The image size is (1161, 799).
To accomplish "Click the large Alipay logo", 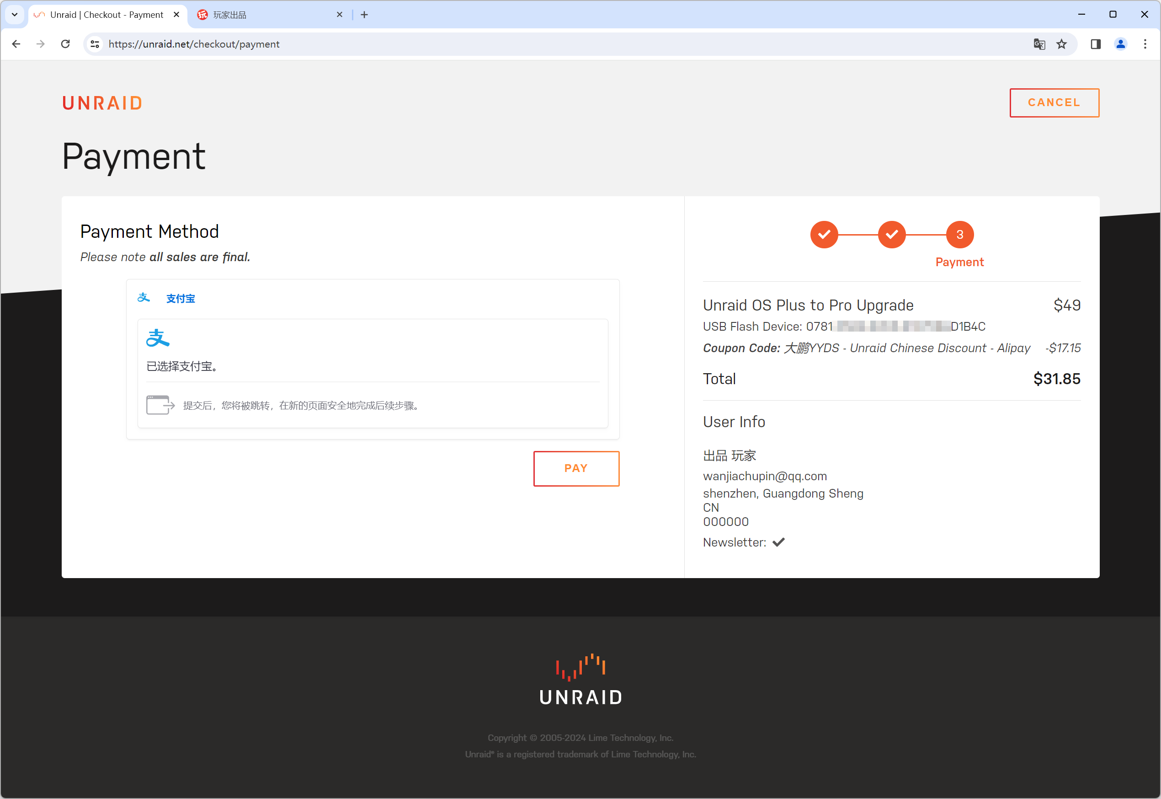I will pos(158,338).
